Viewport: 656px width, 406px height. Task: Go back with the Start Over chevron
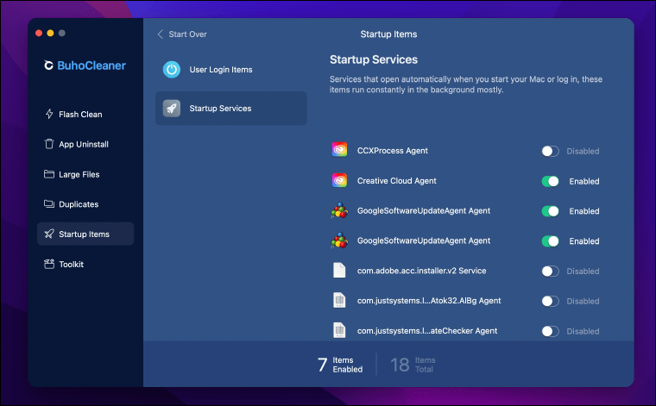(x=161, y=34)
